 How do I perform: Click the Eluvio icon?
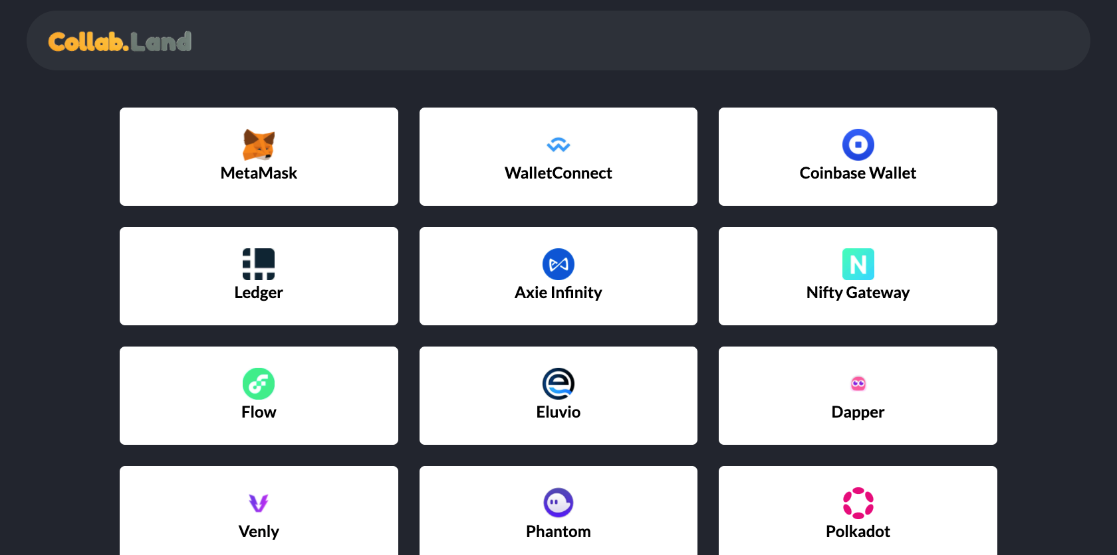[558, 383]
